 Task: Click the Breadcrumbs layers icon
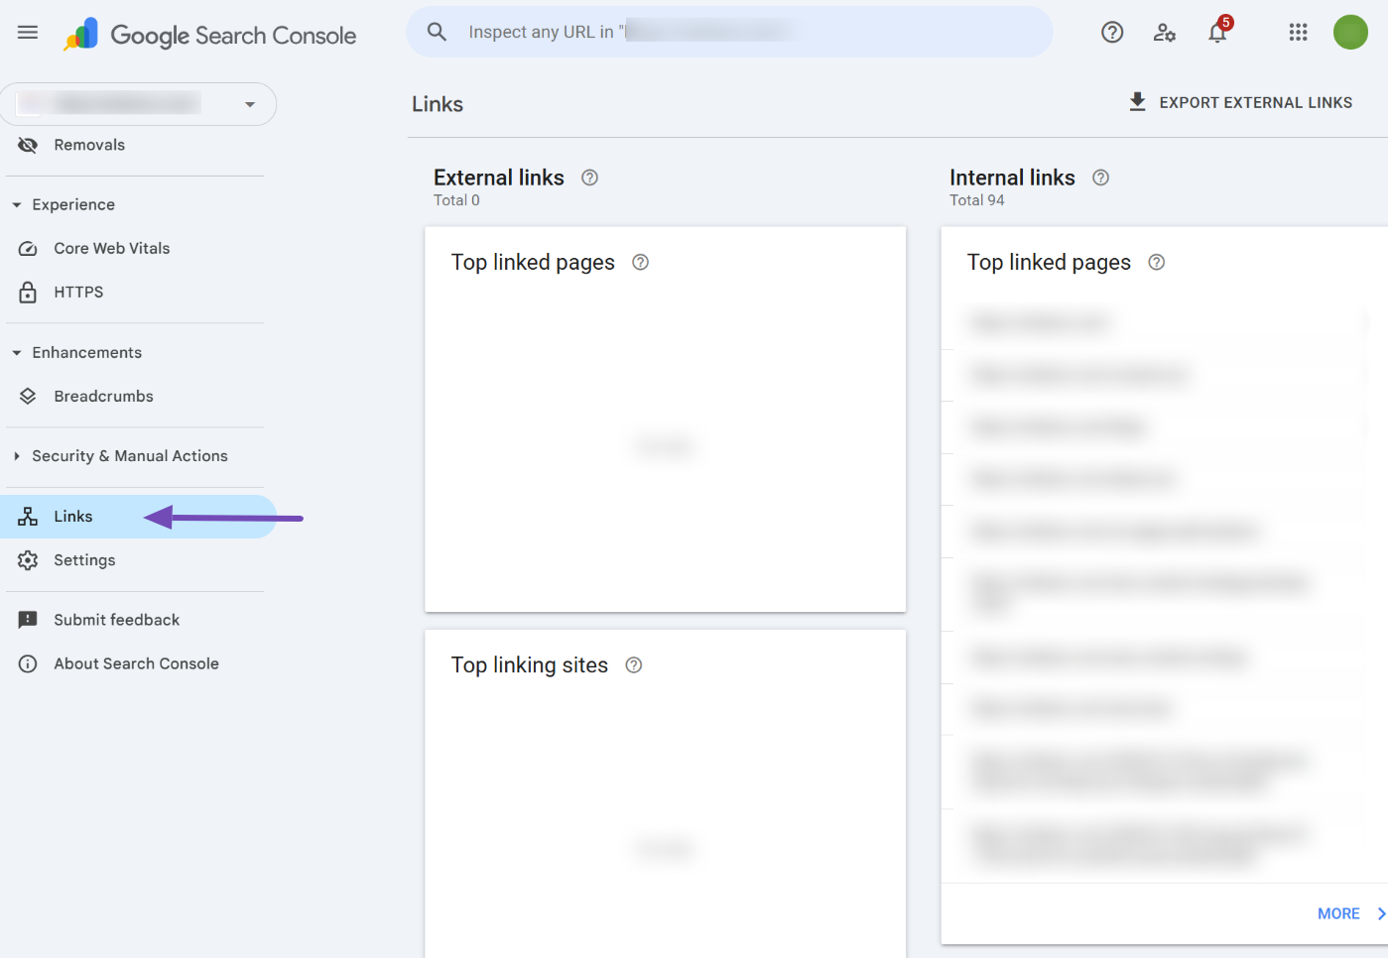click(x=28, y=396)
